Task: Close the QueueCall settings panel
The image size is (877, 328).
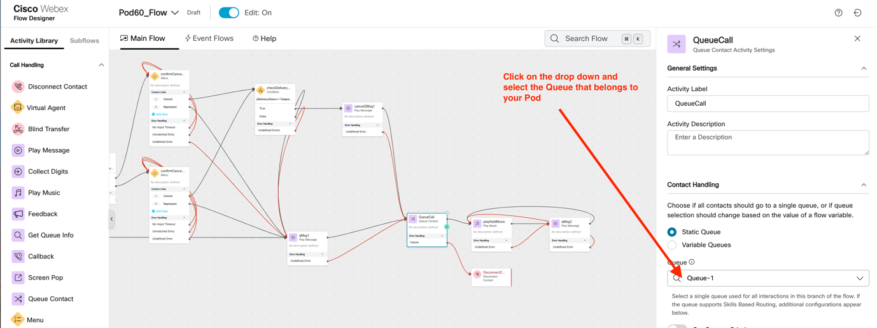Action: point(857,39)
